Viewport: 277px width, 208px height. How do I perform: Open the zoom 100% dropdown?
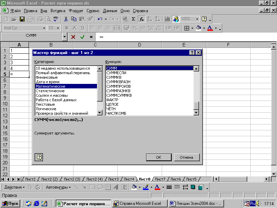(197, 19)
